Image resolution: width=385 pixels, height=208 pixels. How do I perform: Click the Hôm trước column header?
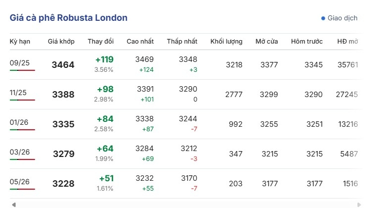coord(307,42)
